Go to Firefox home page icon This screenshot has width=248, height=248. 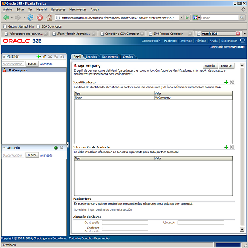(49, 18)
